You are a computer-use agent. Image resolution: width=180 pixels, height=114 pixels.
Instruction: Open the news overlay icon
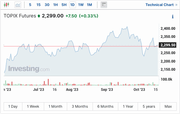(x=104, y=5)
